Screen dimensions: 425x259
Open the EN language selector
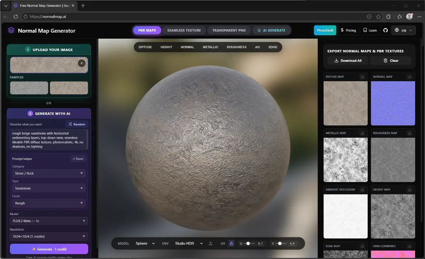403,31
